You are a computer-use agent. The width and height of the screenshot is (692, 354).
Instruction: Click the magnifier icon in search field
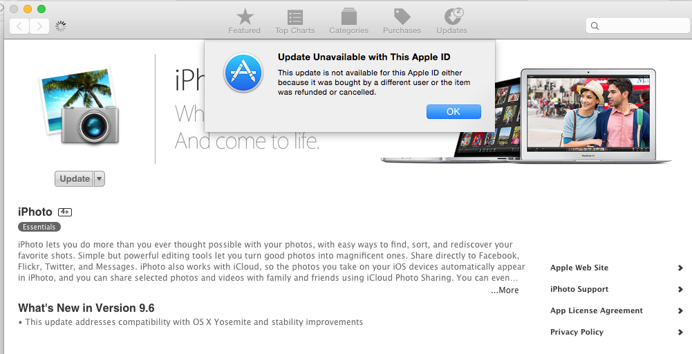[x=595, y=26]
